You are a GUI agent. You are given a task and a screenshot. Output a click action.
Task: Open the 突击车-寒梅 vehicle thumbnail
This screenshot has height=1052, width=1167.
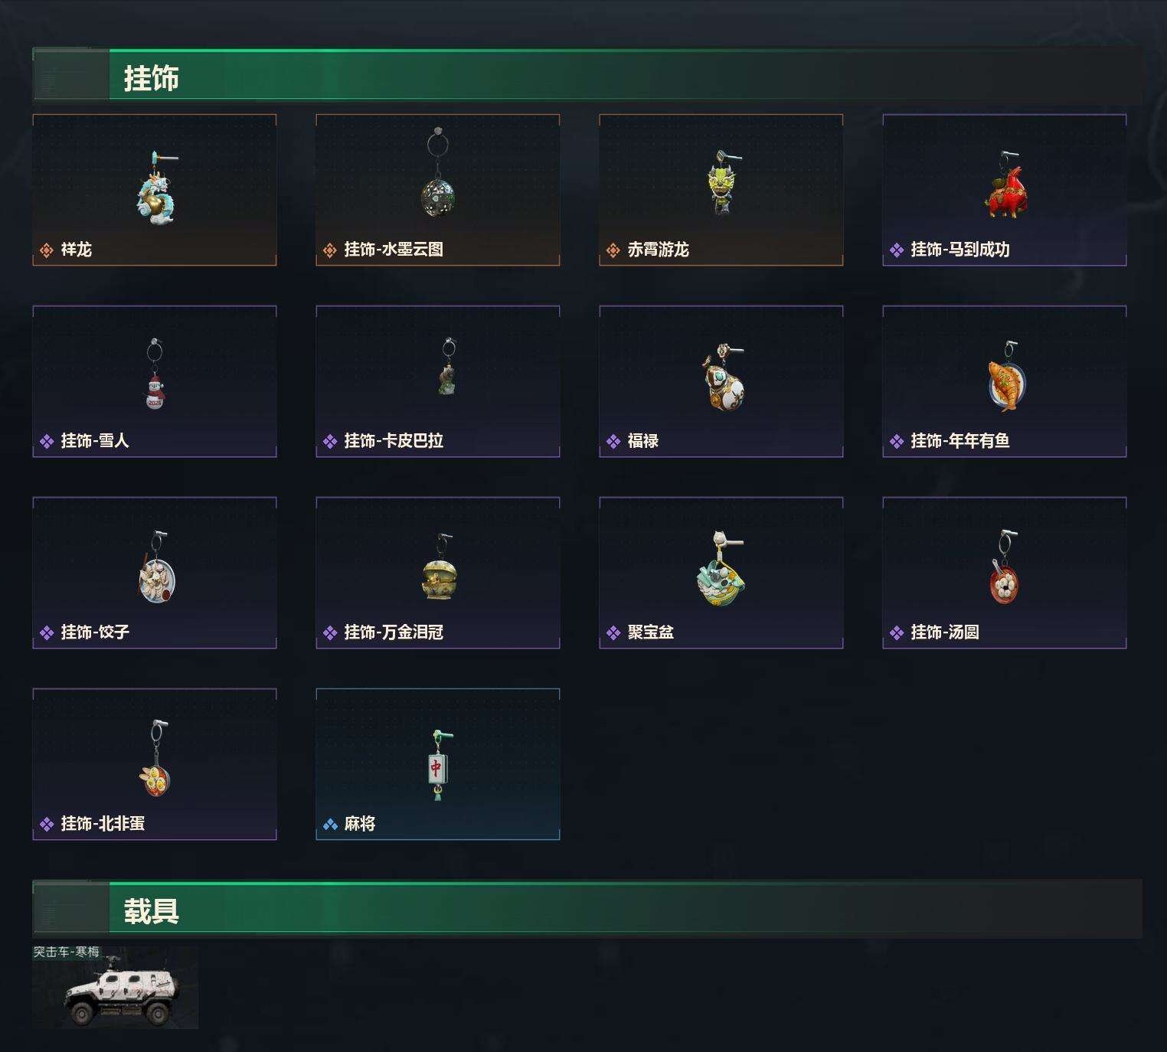tap(116, 988)
